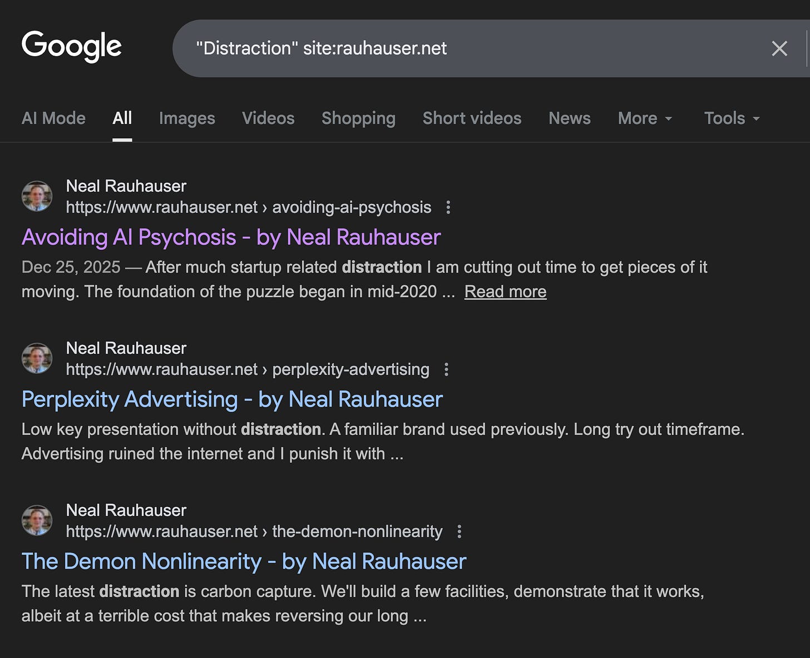Click Read more in the first result snippet
Screen dimensions: 810x658
[505, 291]
